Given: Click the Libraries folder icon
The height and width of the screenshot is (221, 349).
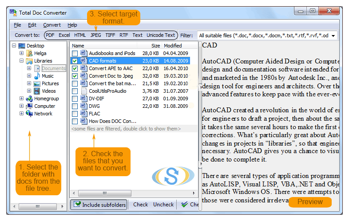Looking at the screenshot, I should point(29,61).
